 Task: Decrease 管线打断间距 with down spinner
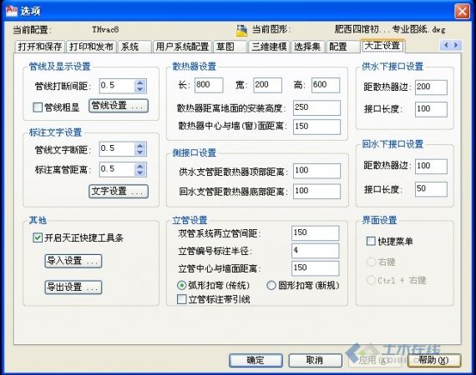point(140,90)
